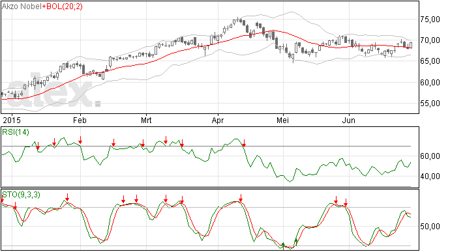Click the last stochastic sell arrow before Jun

346,203
